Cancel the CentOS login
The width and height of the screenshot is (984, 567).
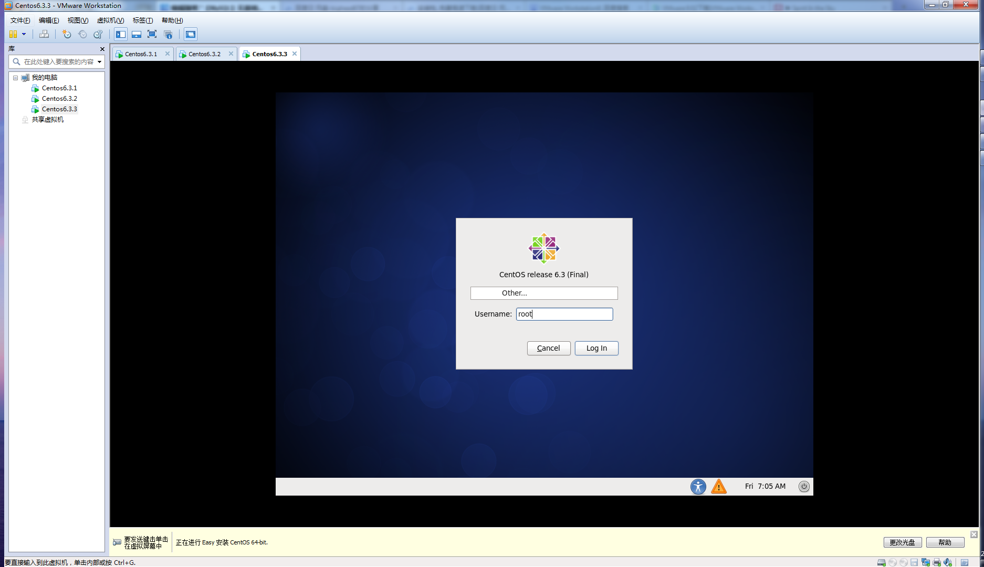coord(549,348)
